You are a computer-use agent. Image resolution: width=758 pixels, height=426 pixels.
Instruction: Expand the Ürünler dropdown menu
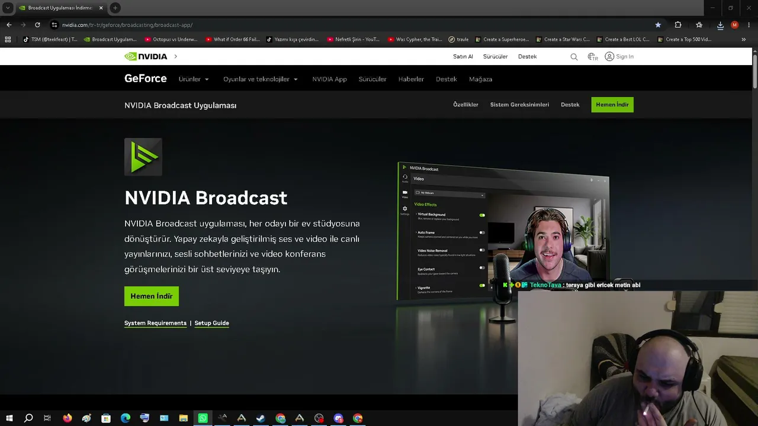(194, 79)
